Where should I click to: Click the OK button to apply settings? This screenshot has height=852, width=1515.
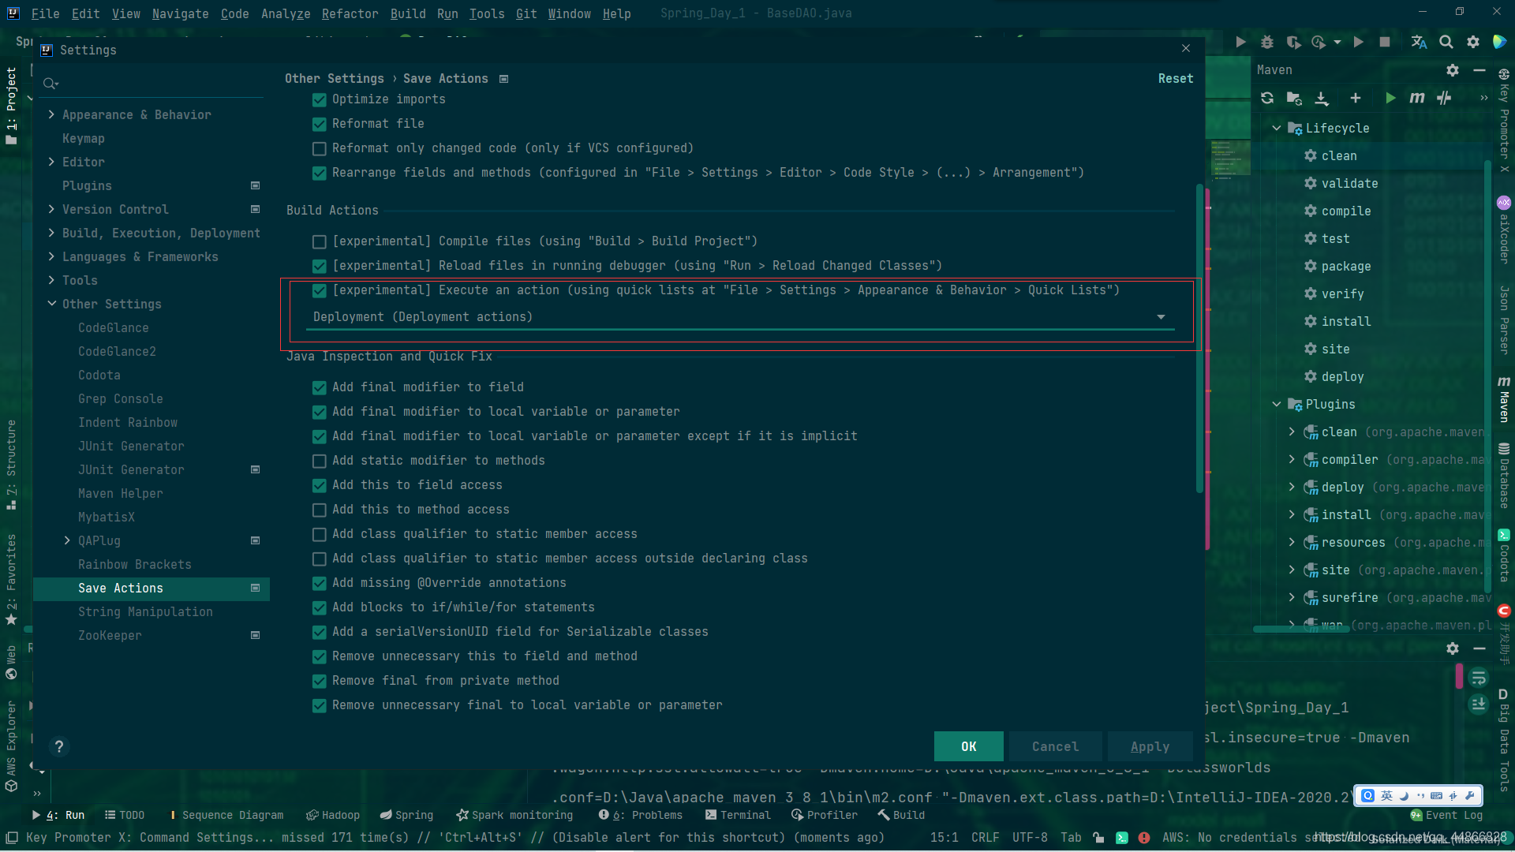967,747
